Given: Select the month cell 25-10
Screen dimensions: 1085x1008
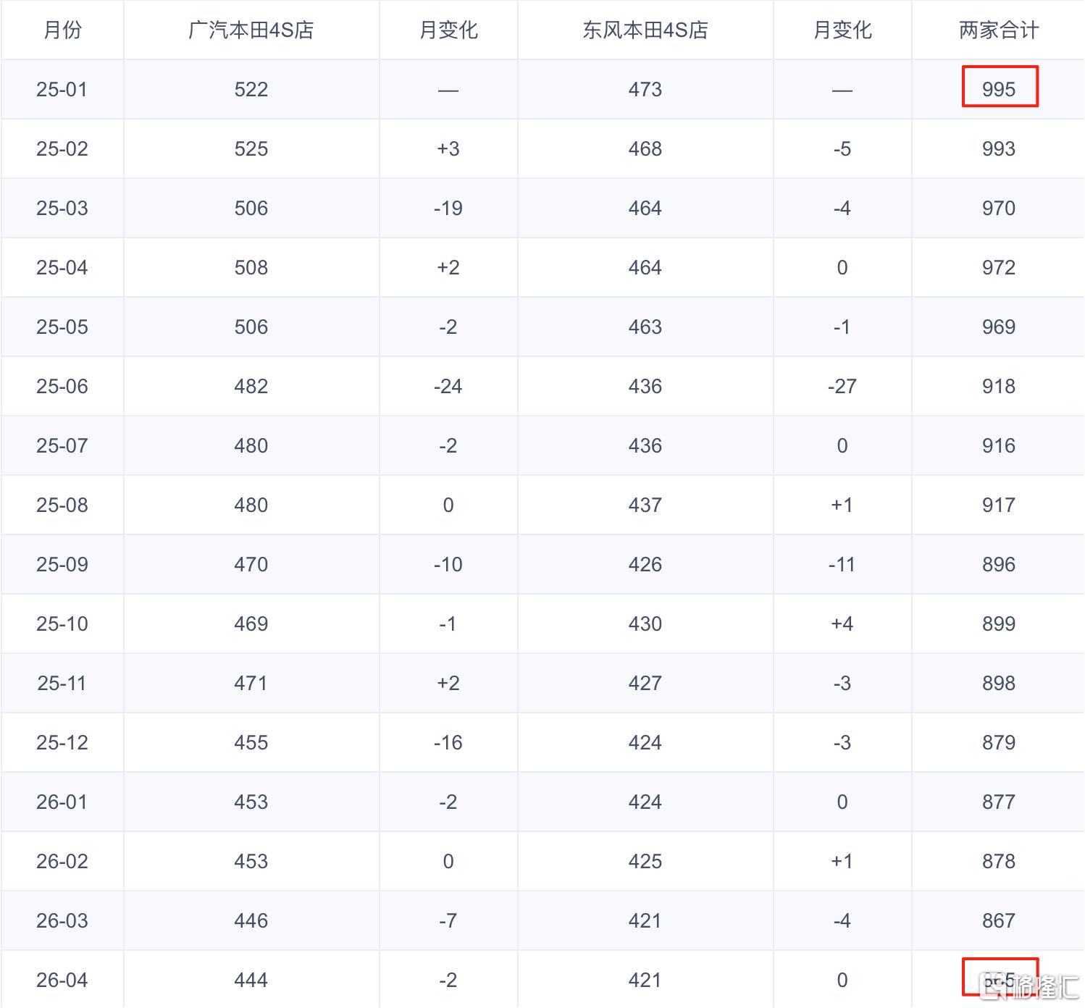Looking at the screenshot, I should point(62,623).
